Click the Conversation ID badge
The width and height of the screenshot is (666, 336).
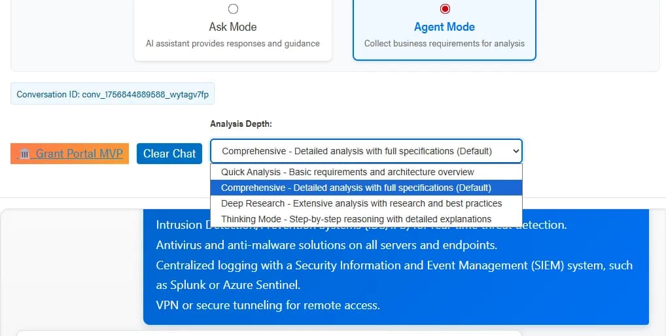click(113, 94)
